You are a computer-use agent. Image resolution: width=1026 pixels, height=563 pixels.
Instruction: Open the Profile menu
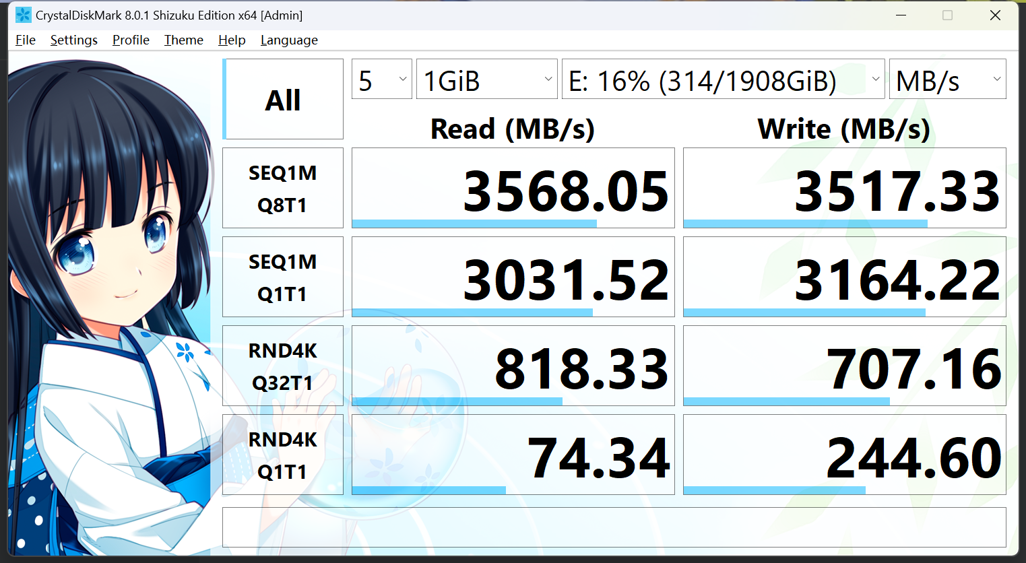131,40
